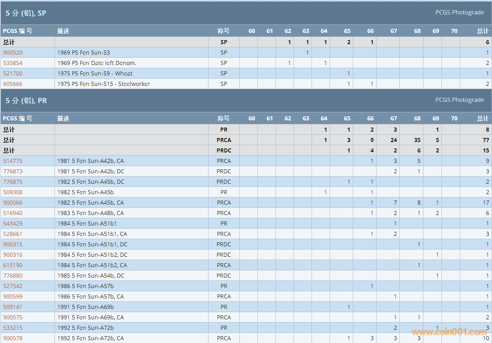The height and width of the screenshot is (343, 492).
Task: Click PCGS number 900566 link
Action: [x=13, y=203]
